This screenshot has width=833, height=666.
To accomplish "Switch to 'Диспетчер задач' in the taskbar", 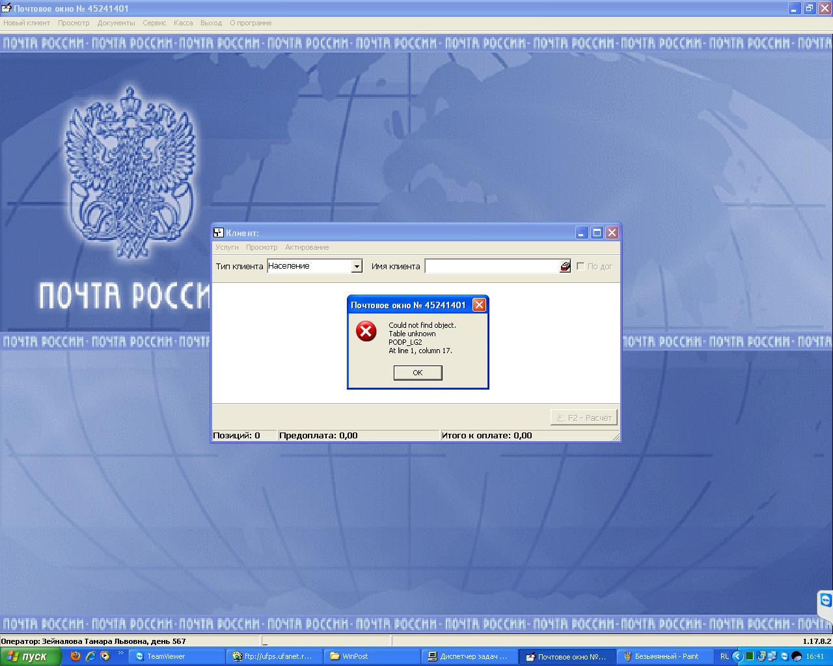I will pos(470,657).
